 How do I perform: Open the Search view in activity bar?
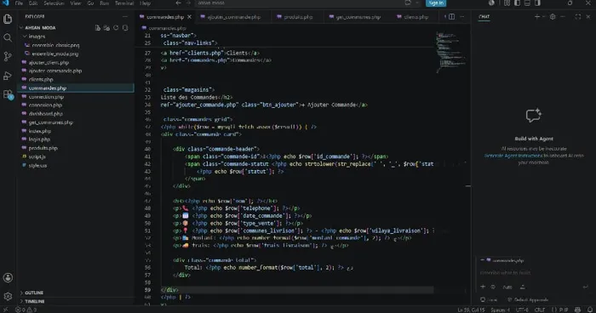pos(8,37)
